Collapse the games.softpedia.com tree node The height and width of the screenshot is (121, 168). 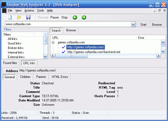pyautogui.click(x=53, y=43)
